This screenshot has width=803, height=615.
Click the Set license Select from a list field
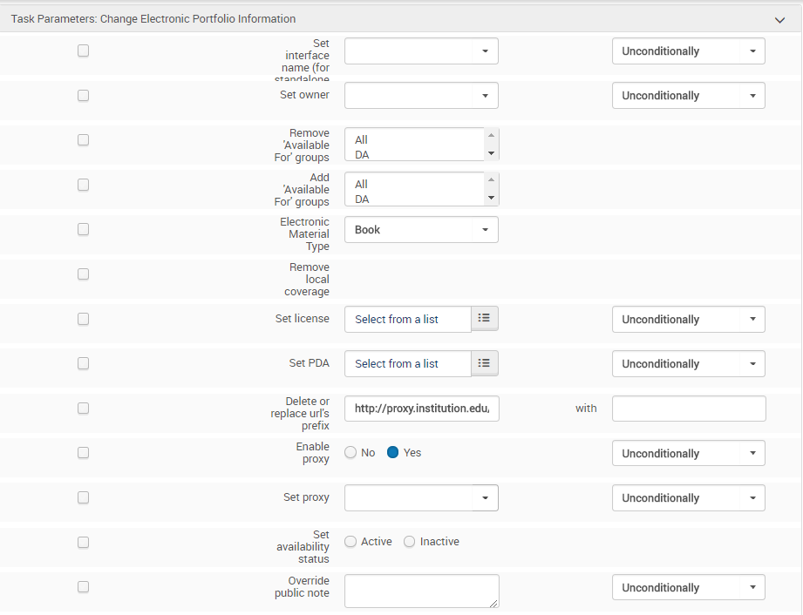[407, 320]
